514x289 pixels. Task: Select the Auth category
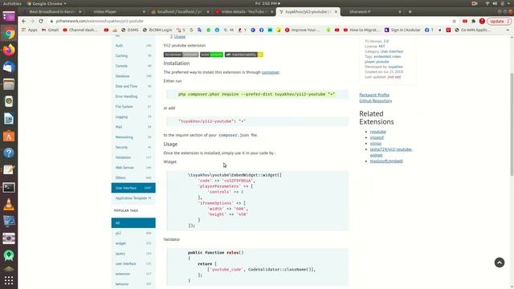[x=133, y=46]
